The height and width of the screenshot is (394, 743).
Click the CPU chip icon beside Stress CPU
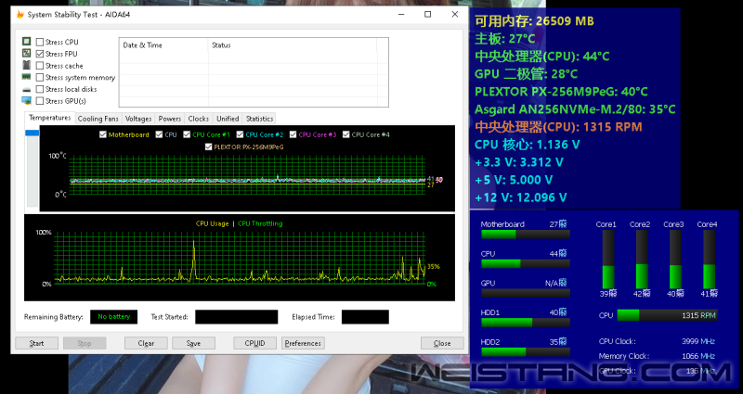[x=26, y=42]
